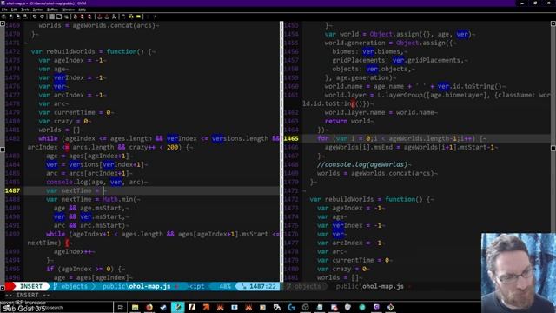Click the Find and Replace toolbar icon
This screenshot has height=313, width=556.
pos(76,17)
